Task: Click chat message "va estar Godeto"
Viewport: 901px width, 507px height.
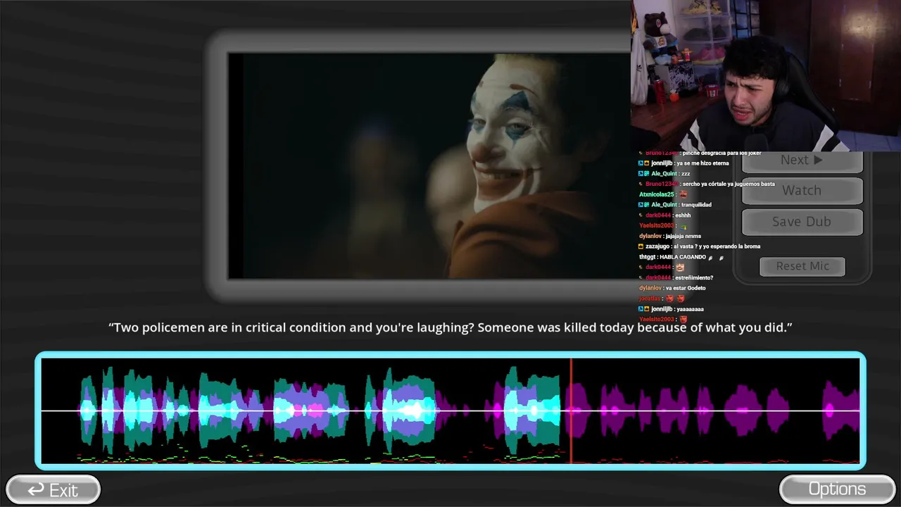Action: tap(685, 288)
